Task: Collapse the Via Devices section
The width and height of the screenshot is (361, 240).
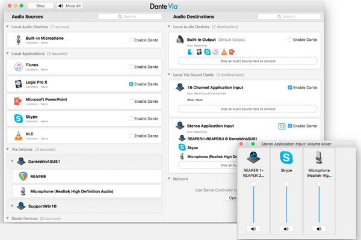Action: (8, 149)
